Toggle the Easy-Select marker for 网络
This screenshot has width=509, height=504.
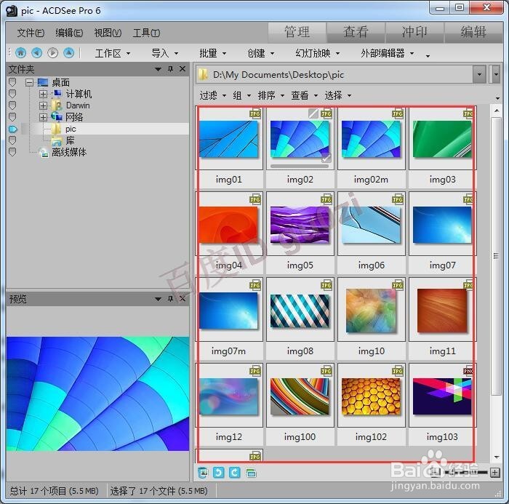point(12,117)
